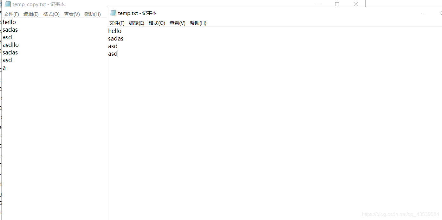Image resolution: width=442 pixels, height=220 pixels.
Task: Click the "temp.txt - 记事本" window title
Action: pyautogui.click(x=137, y=13)
